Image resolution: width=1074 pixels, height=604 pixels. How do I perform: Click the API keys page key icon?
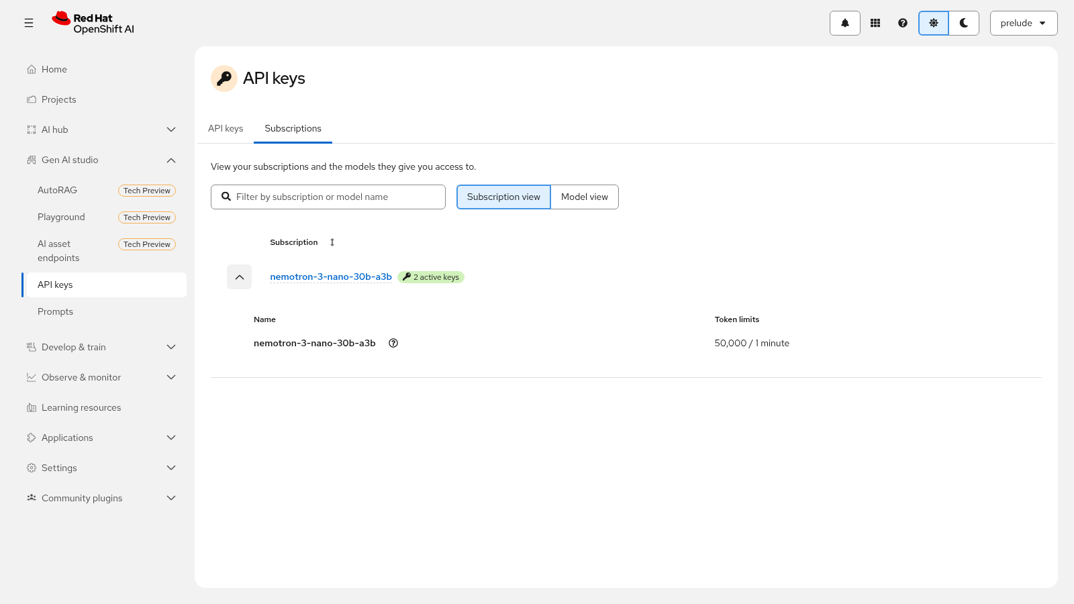[224, 79]
